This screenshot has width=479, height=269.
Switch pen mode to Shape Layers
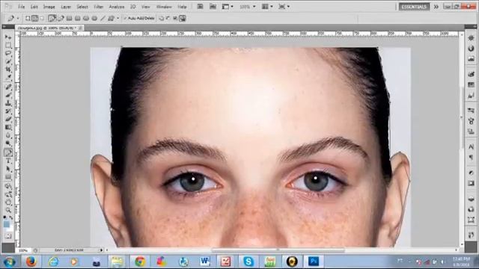(28, 18)
